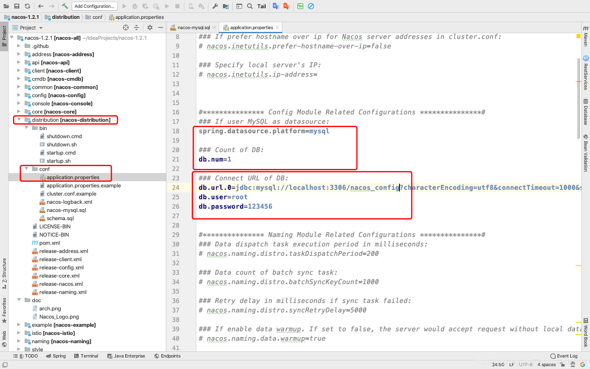Screen dimensions: 590x369
Task: Click the Tail toolbar button
Action: (x=261, y=6)
